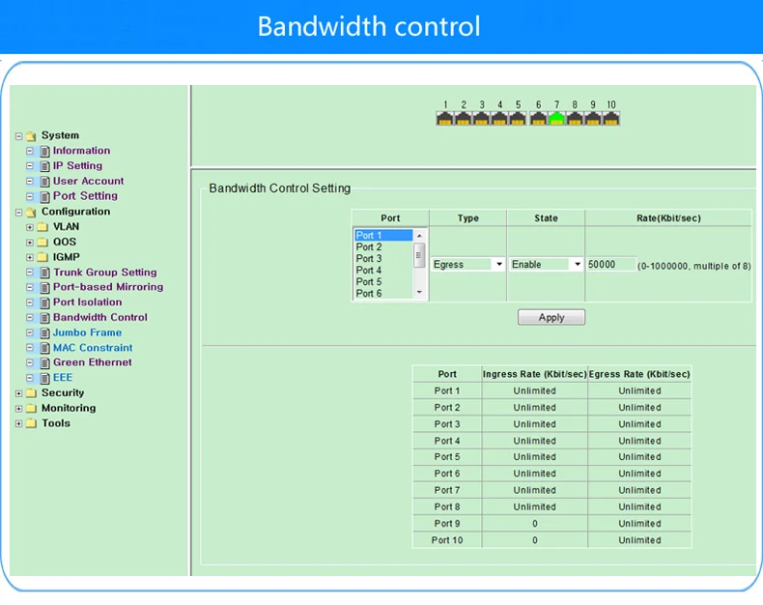Click the port 1 jack icon
This screenshot has width=763, height=605.
(444, 118)
